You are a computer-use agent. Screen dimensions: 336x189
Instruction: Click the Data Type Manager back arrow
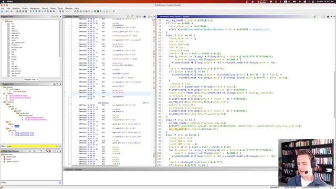30,151
